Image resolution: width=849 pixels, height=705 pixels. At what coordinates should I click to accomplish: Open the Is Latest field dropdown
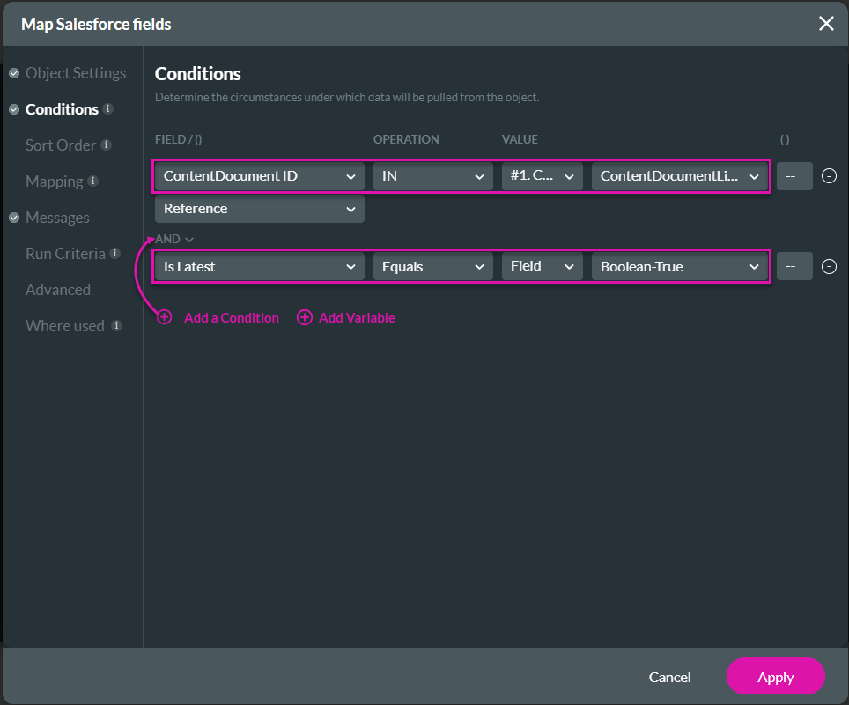pos(259,267)
